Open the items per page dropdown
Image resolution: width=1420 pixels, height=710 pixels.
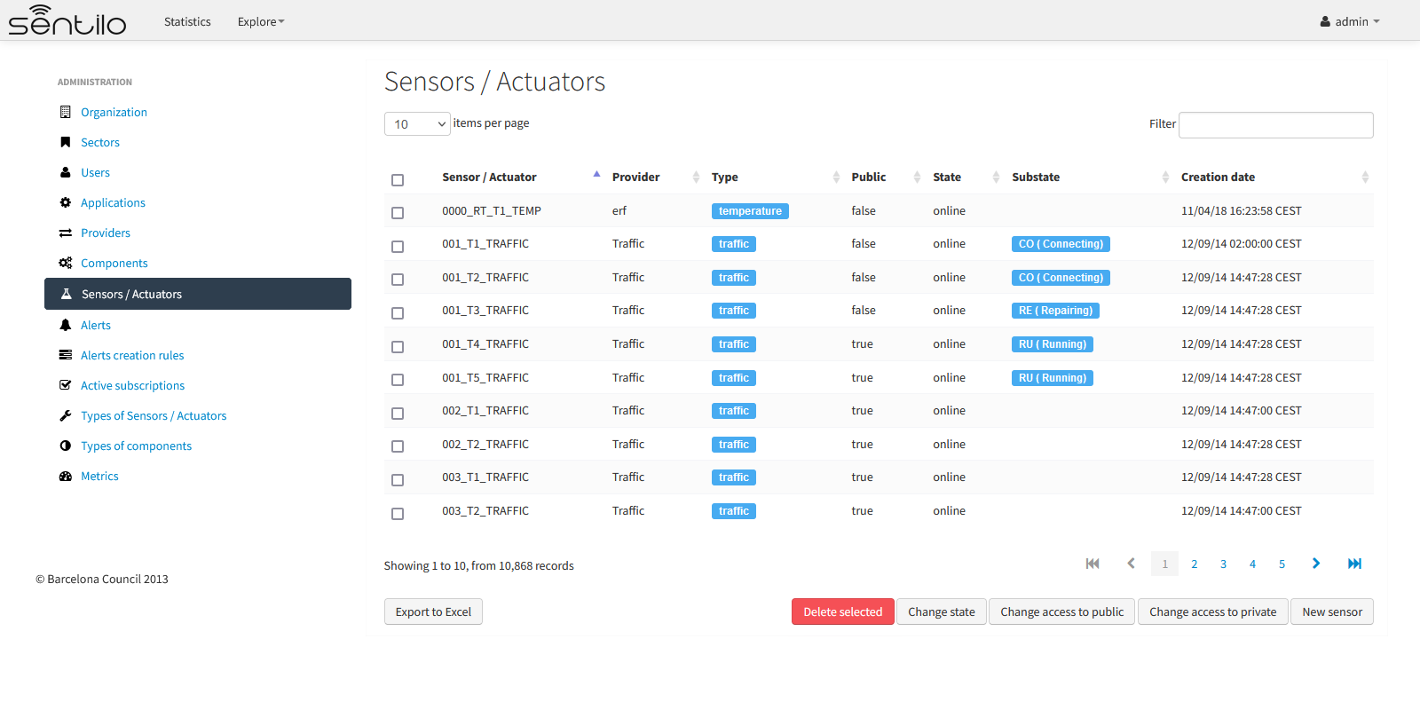pos(417,124)
